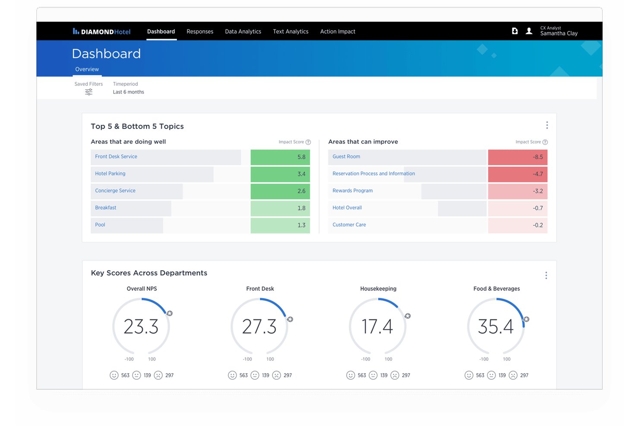
Task: Click the green 2.6 impact score cell
Action: coord(280,191)
